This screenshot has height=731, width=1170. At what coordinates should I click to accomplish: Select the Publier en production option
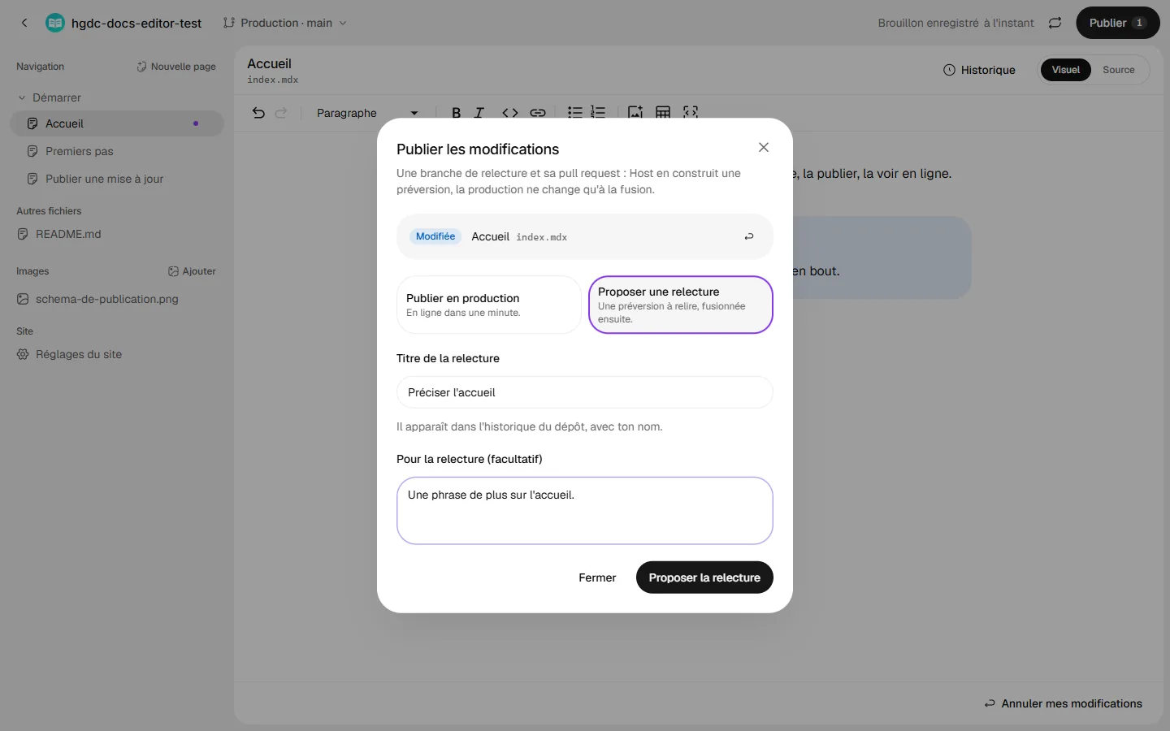click(x=489, y=305)
